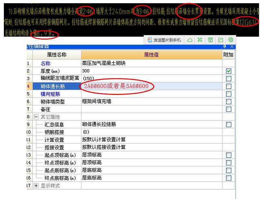The height and width of the screenshot is (199, 260).
Task: Click the green fullscreen expand icon
Action: [x=200, y=40]
